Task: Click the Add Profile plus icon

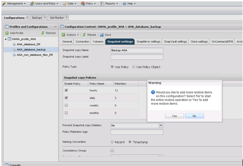Action: click(x=7, y=33)
